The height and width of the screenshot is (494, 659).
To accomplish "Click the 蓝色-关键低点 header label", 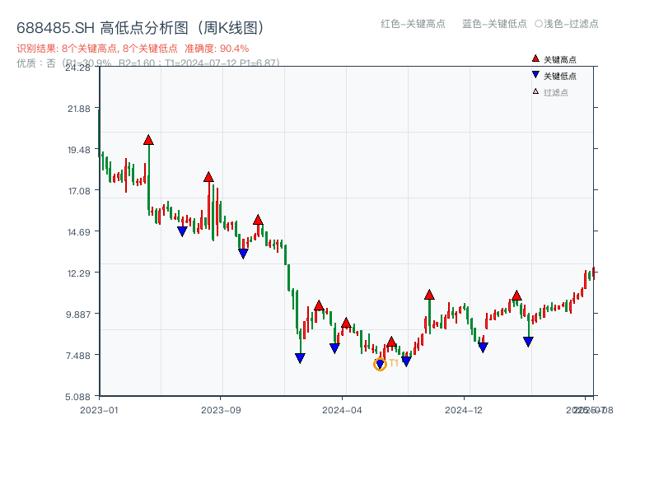I will pos(494,24).
